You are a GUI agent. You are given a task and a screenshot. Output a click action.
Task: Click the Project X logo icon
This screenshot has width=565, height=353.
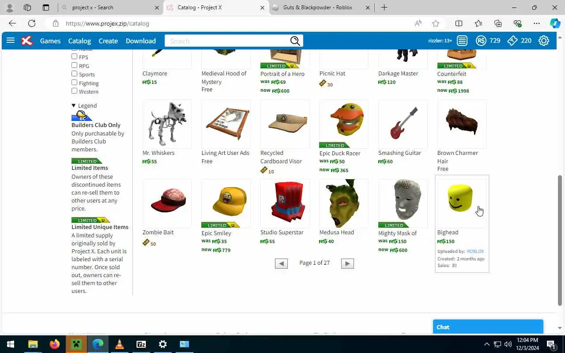click(x=27, y=41)
